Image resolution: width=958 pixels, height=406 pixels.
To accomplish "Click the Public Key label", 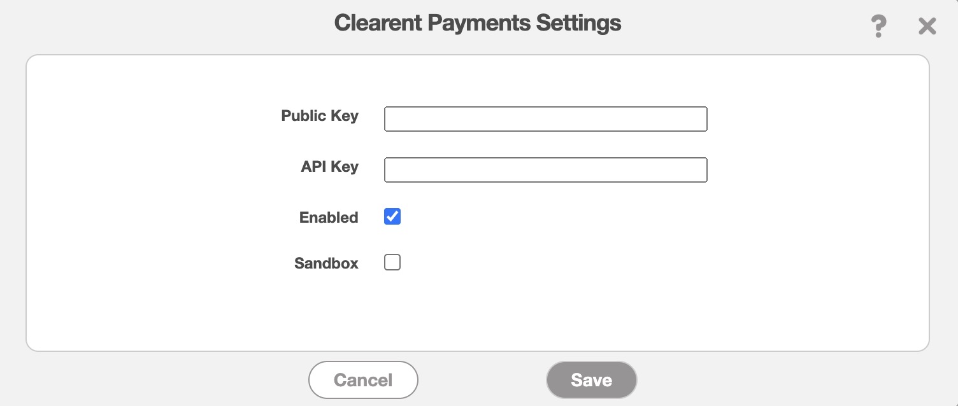I will (x=320, y=116).
